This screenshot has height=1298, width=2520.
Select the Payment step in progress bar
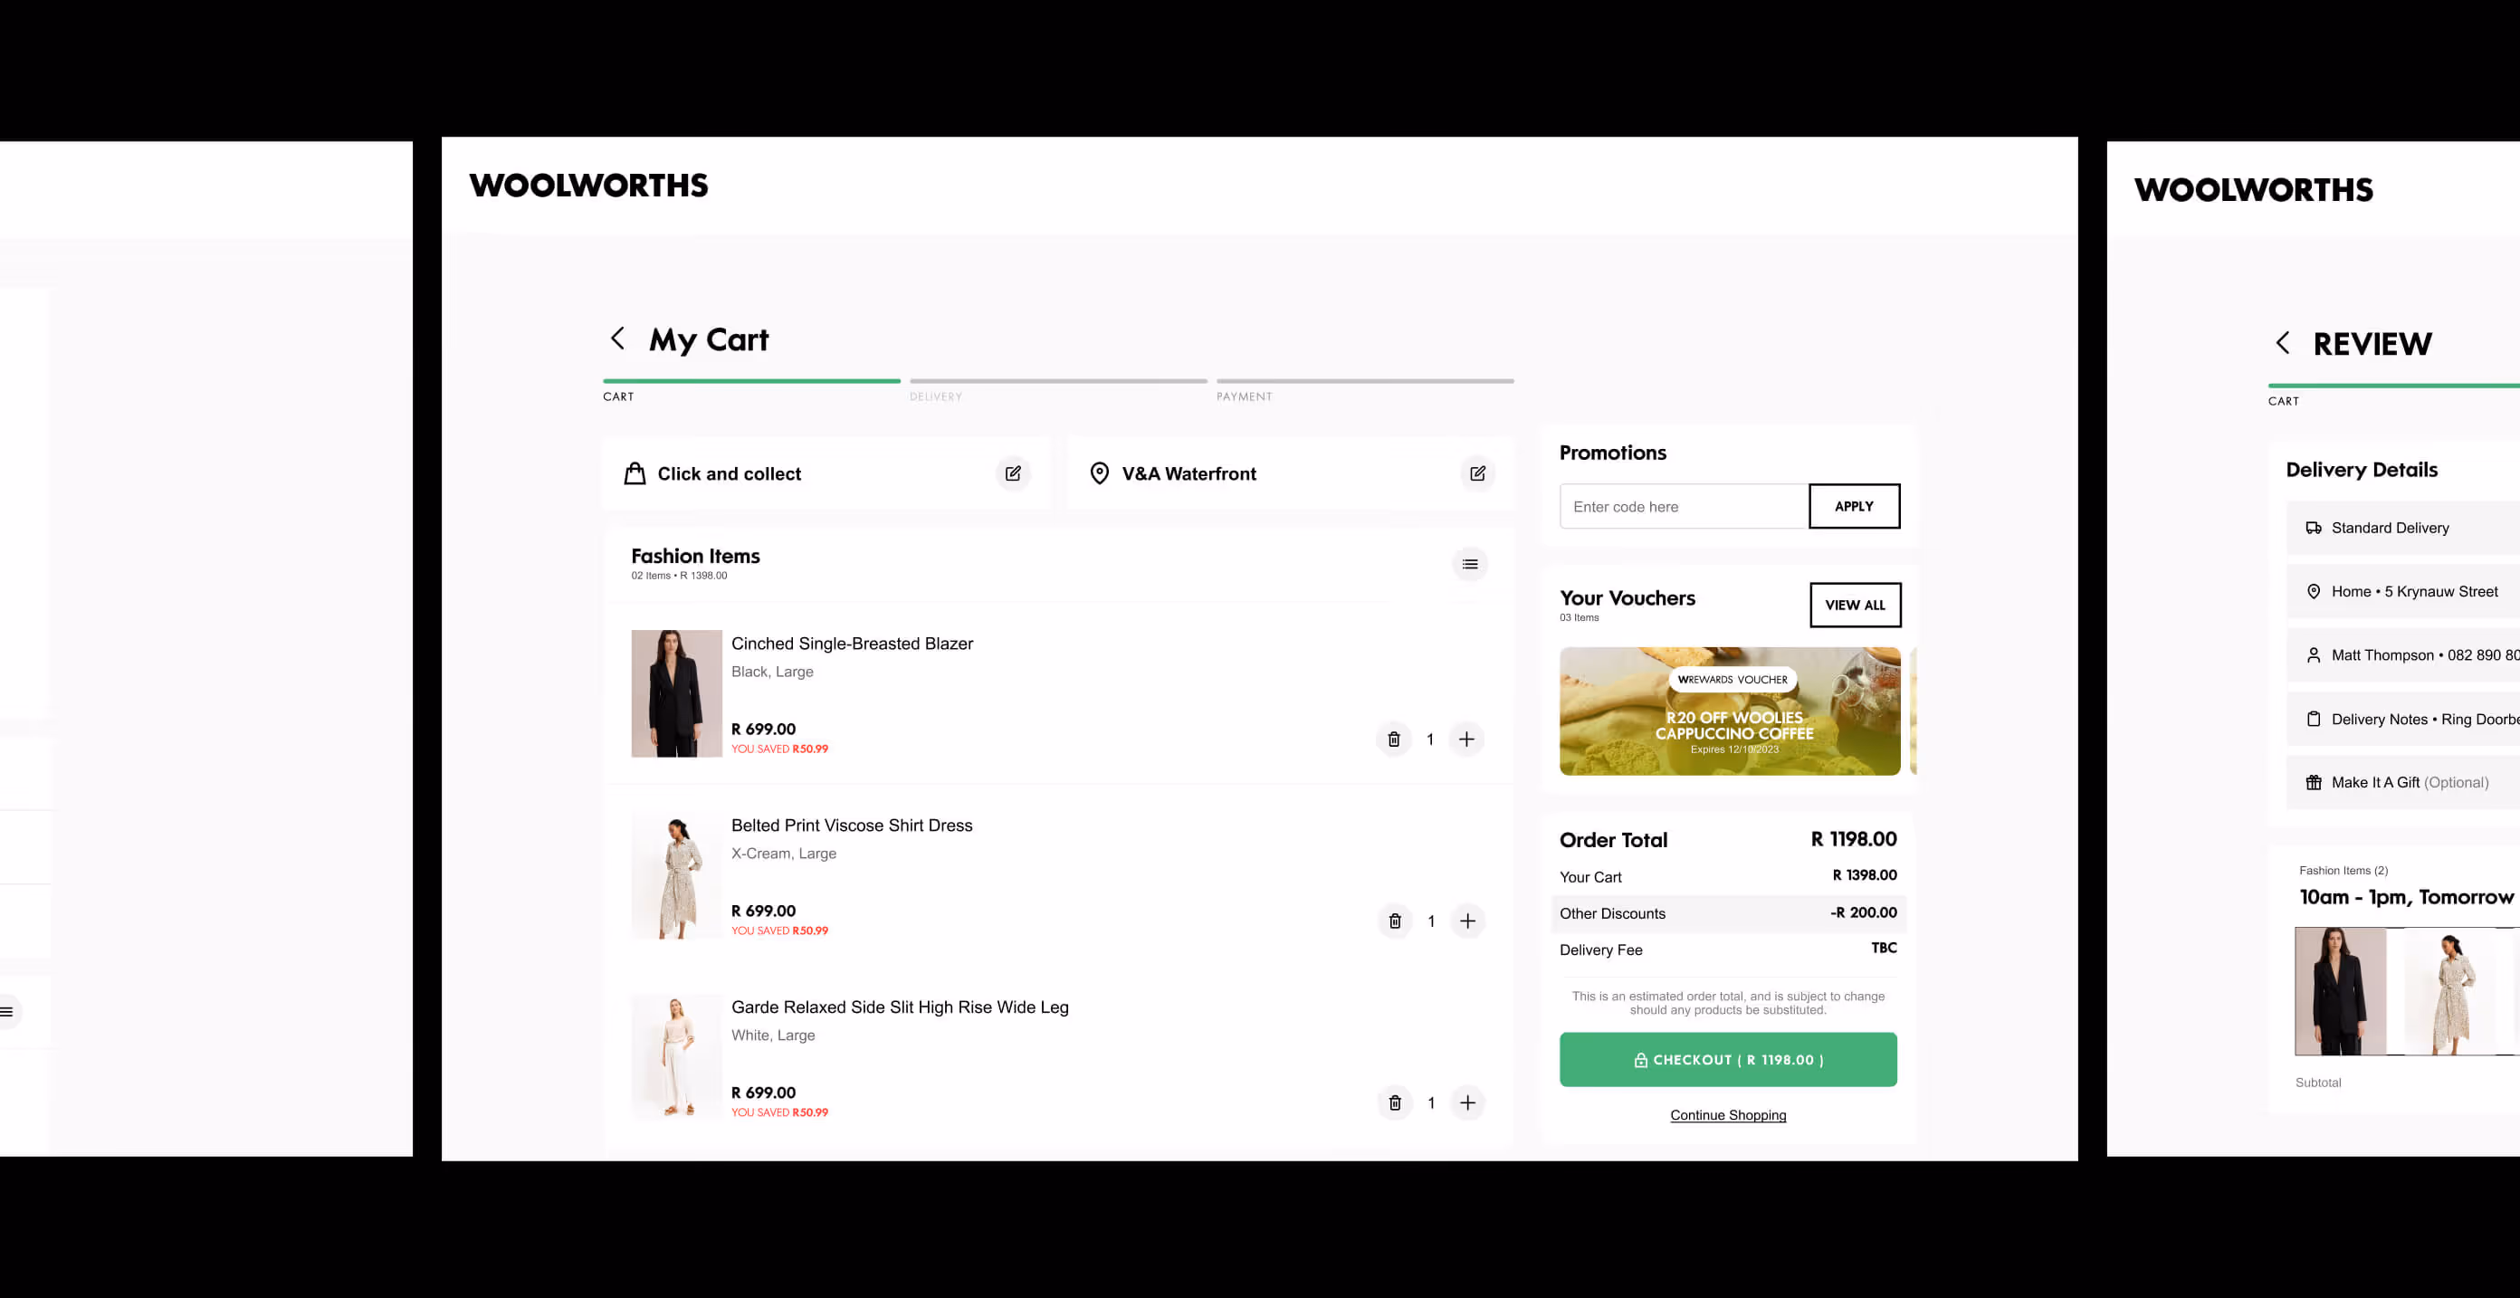point(1365,389)
